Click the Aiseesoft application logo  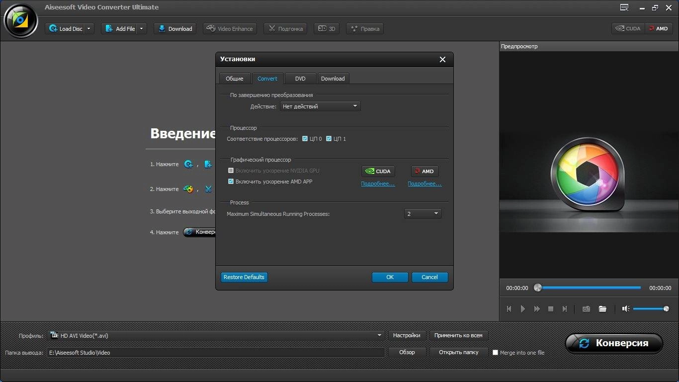pos(20,20)
